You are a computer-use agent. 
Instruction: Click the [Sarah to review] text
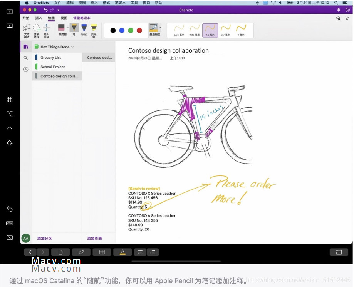point(144,189)
